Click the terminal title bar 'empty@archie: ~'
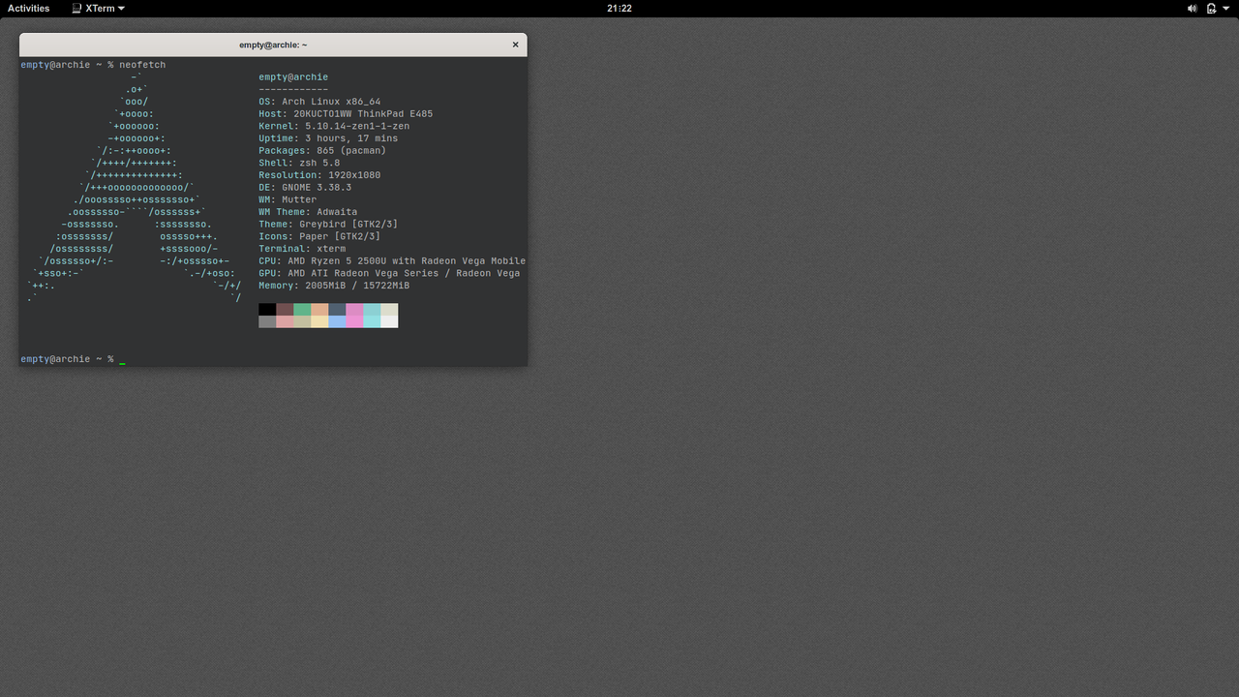The width and height of the screenshot is (1239, 697). (x=273, y=45)
